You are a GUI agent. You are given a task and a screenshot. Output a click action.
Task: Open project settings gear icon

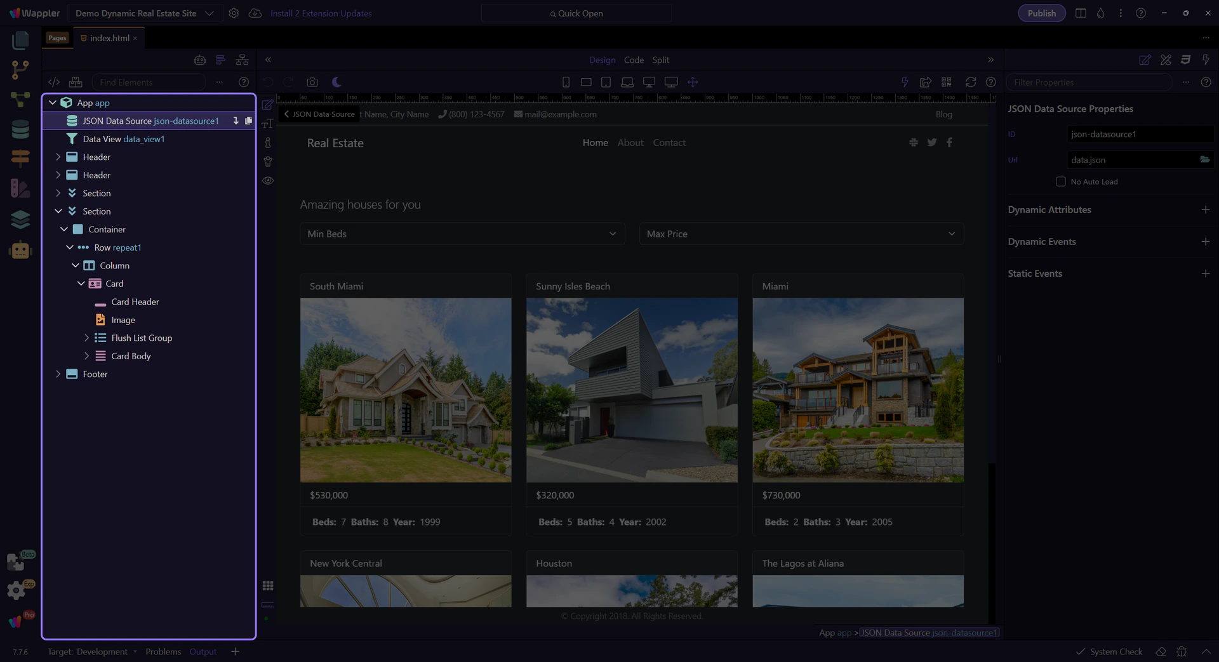234,13
